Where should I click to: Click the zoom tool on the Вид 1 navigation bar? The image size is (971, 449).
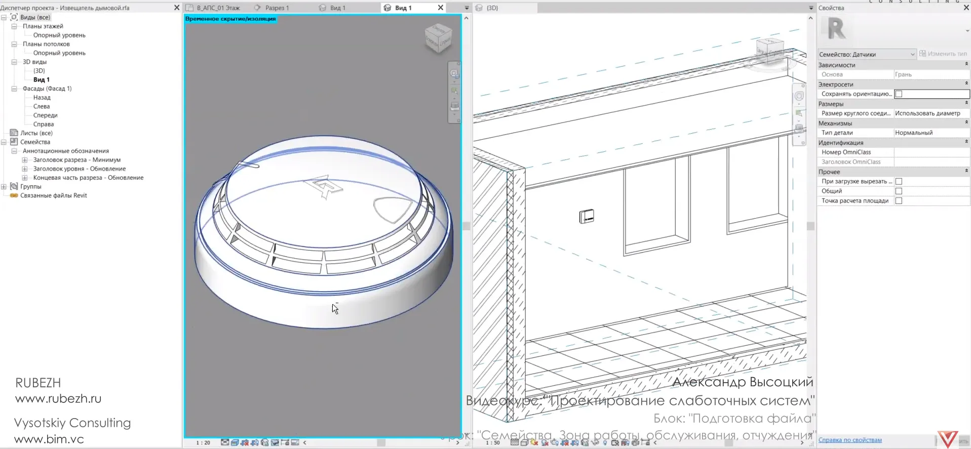(x=454, y=91)
